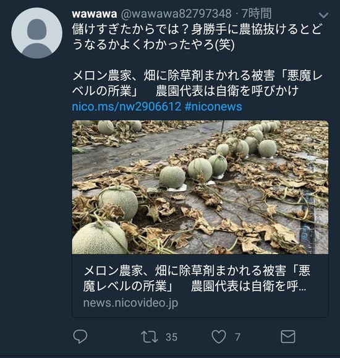Click the retweet arrows icon

point(150,337)
